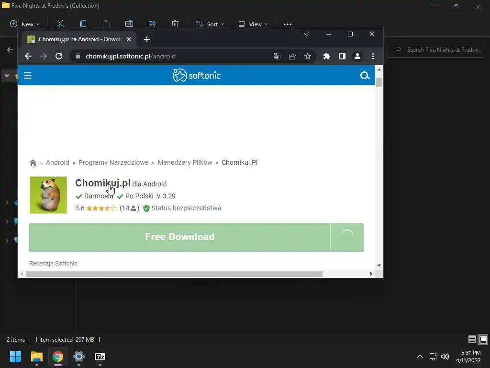Open the Sort dropdown in File Explorer
The image size is (490, 368).
[x=210, y=24]
